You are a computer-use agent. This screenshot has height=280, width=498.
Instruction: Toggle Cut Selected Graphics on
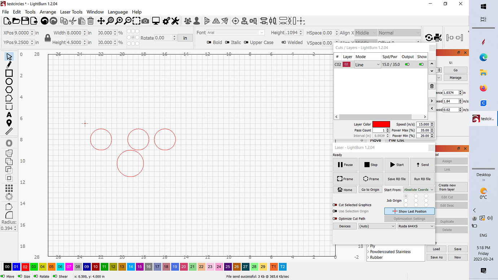coord(335,205)
